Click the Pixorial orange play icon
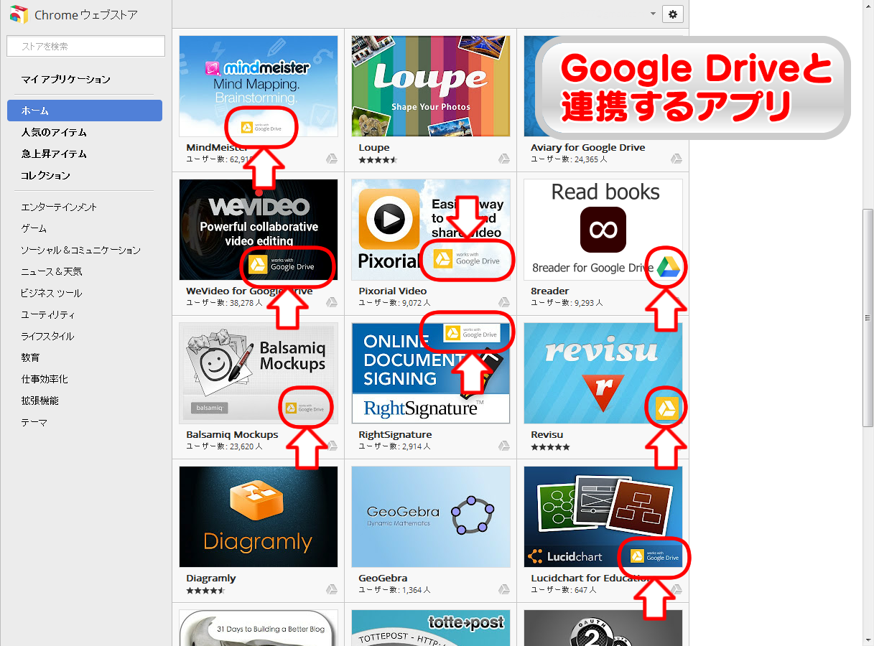874x646 pixels. pos(389,219)
